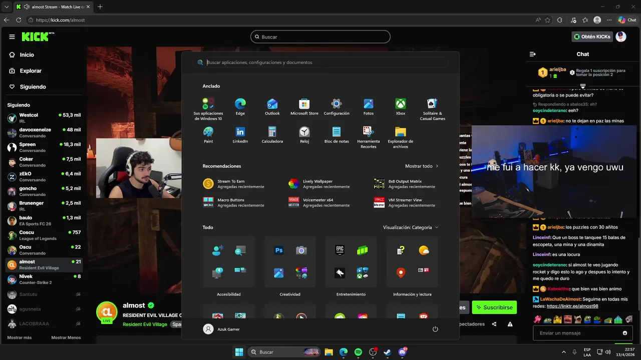Screen dimensions: 641x360
Task: Focus Start menu search field
Action: (x=320, y=62)
